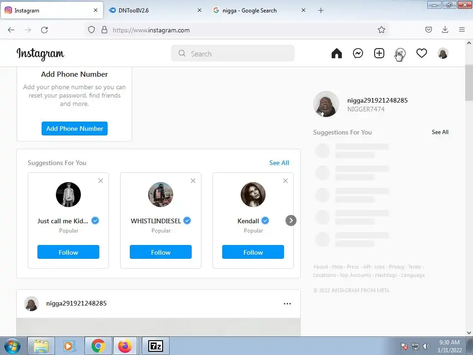
Task: Open post options three-dots menu
Action: tap(287, 304)
